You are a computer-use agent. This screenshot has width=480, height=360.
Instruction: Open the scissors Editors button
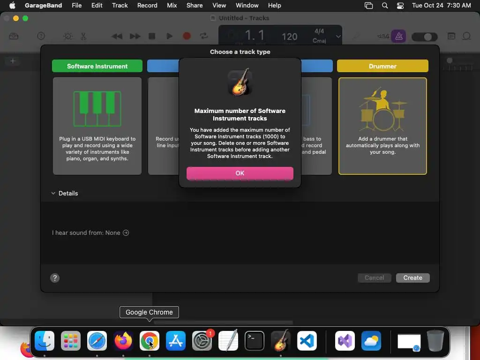83,36
